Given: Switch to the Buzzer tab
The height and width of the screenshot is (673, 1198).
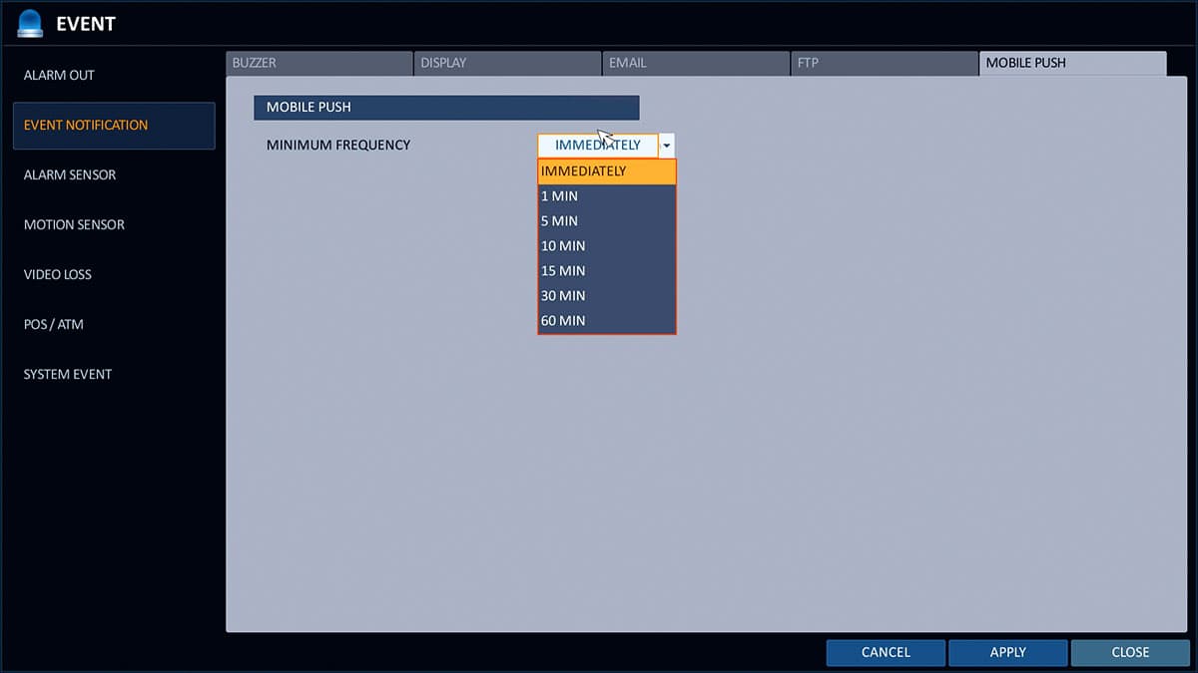Looking at the screenshot, I should click(x=318, y=63).
